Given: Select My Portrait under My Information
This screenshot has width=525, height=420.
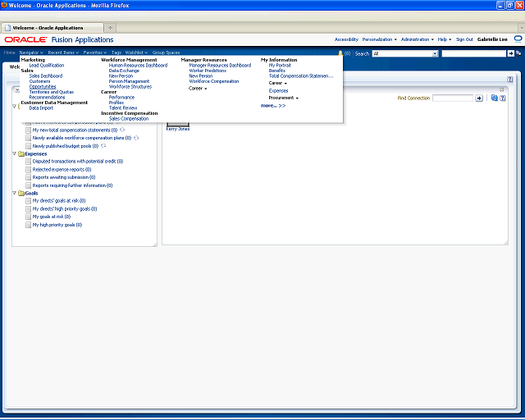Looking at the screenshot, I should click(x=280, y=66).
